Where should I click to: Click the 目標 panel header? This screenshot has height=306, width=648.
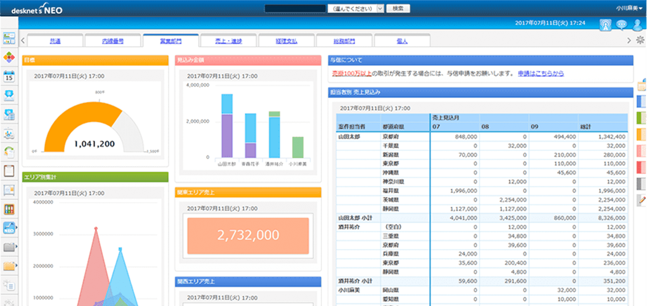coord(95,60)
